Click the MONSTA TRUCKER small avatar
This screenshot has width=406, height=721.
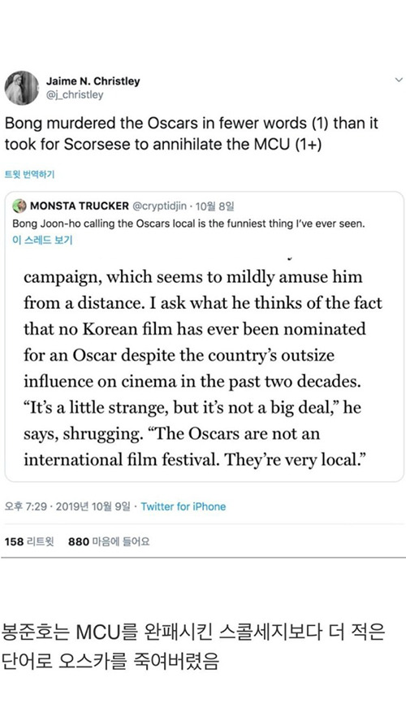pyautogui.click(x=19, y=206)
